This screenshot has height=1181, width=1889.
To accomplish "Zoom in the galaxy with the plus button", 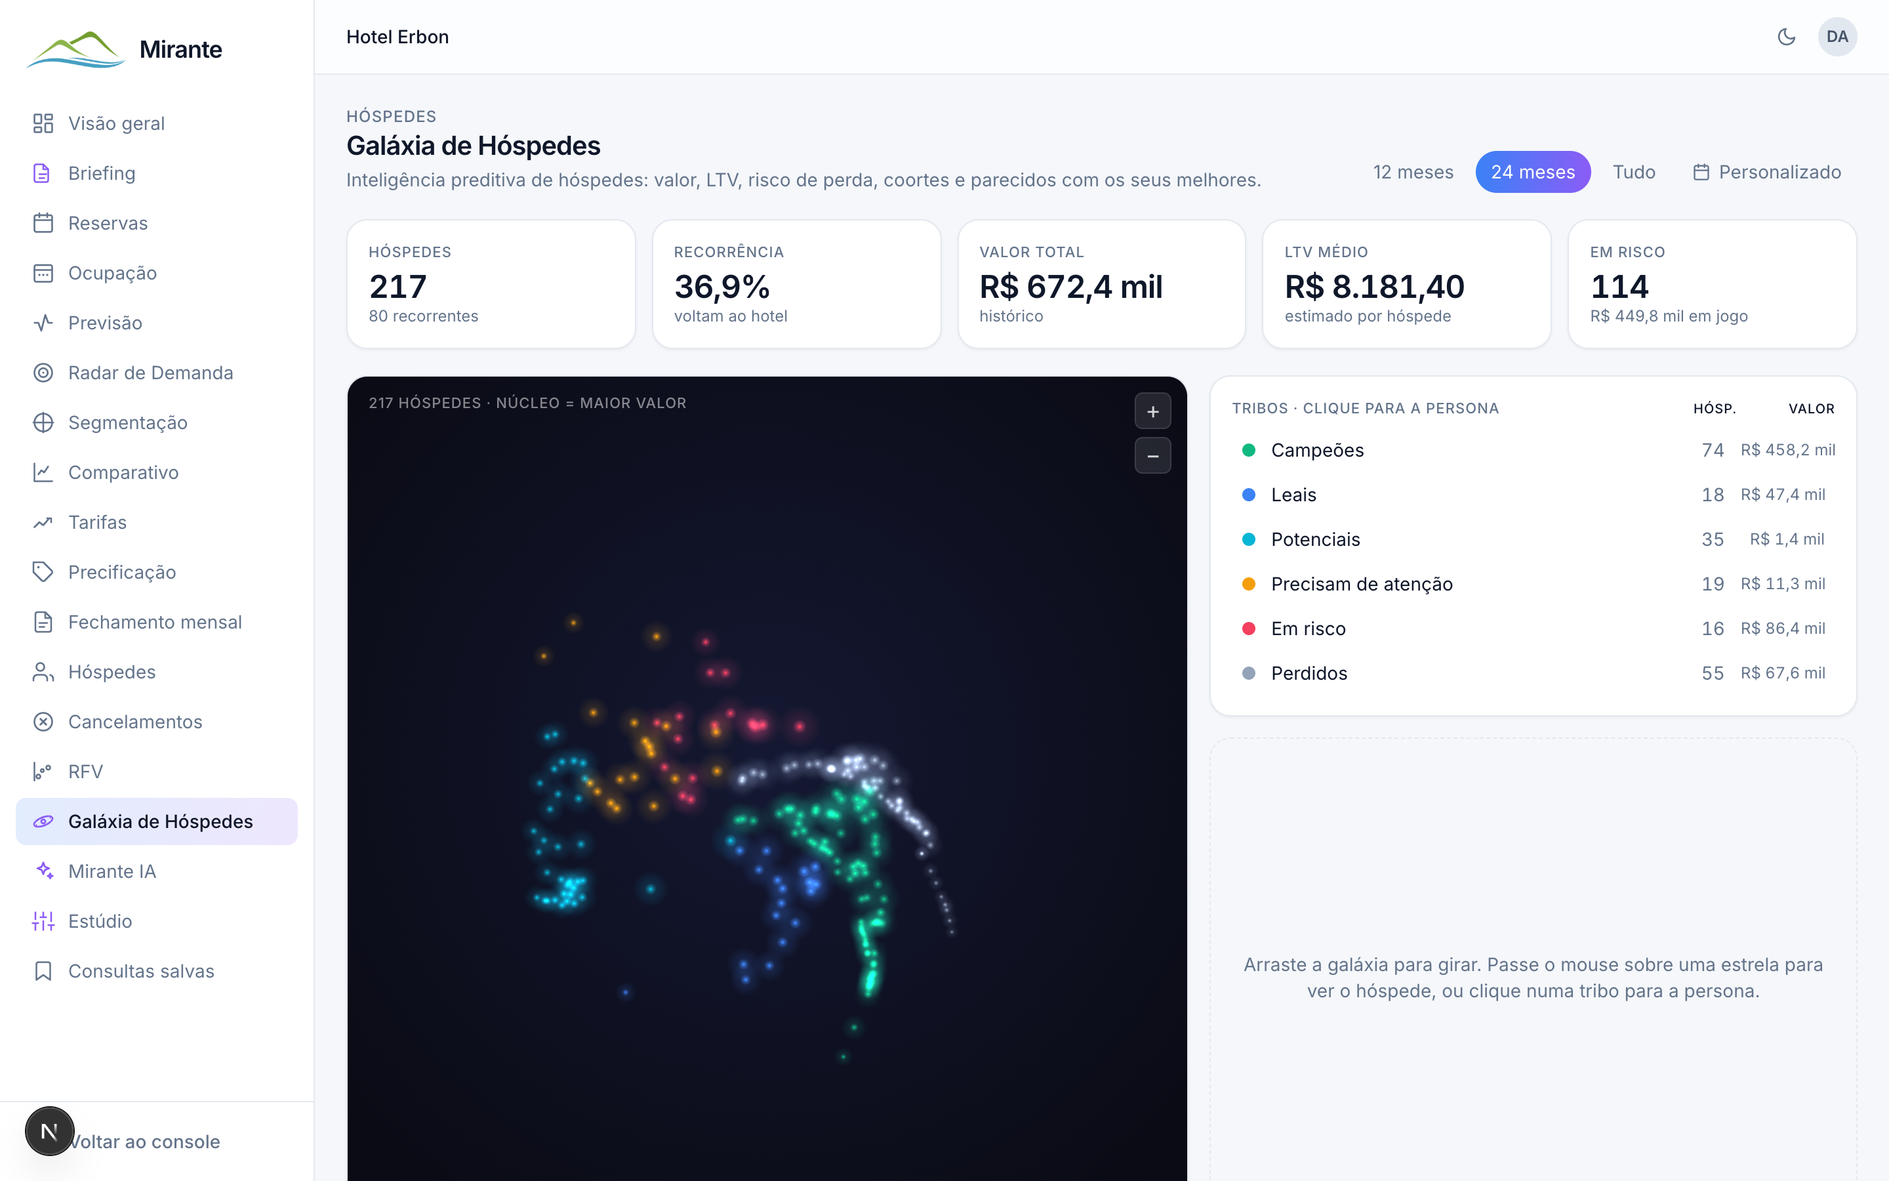I will point(1152,411).
